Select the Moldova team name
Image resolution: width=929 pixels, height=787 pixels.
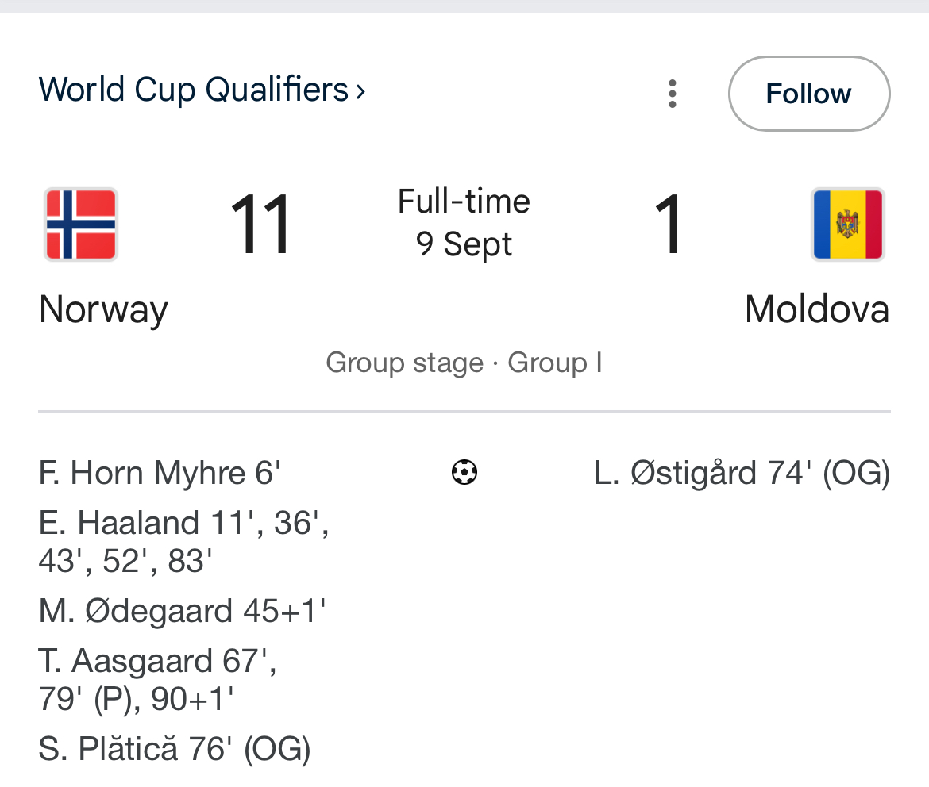pyautogui.click(x=816, y=309)
